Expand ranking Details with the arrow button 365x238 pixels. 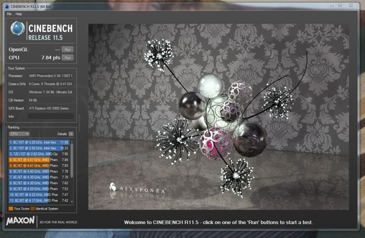[x=71, y=134]
